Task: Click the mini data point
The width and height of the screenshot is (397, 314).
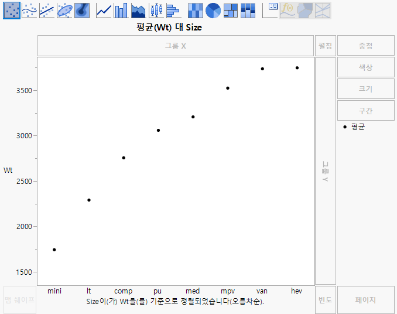Action: (x=54, y=250)
